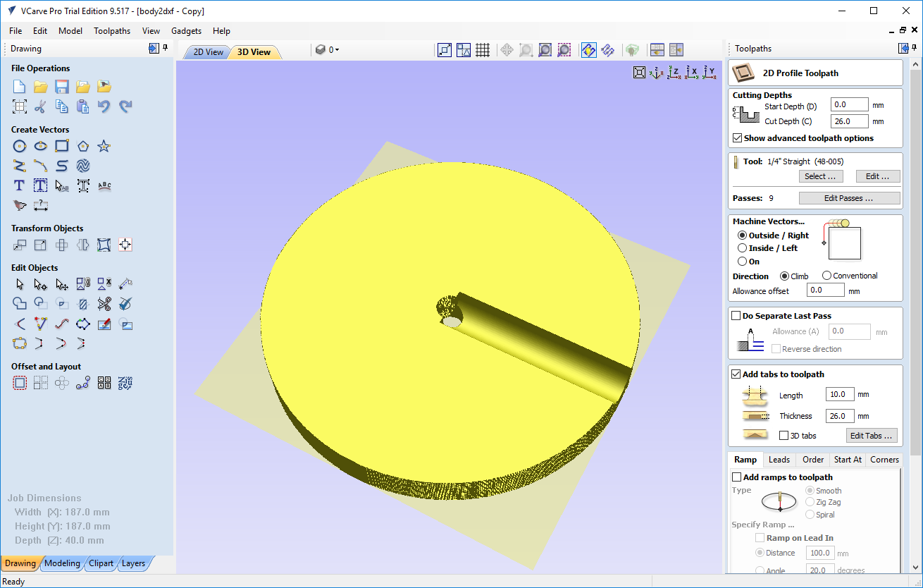Create a new file from File Operations

(x=20, y=87)
